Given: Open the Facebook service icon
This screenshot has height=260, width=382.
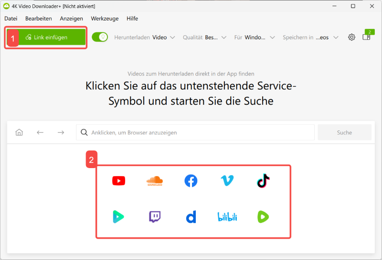Looking at the screenshot, I should (191, 181).
